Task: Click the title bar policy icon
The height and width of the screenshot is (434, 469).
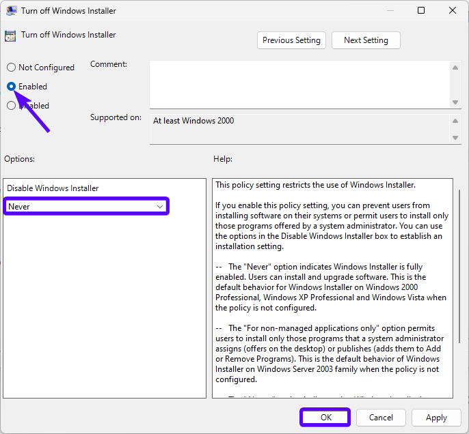Action: tap(11, 11)
